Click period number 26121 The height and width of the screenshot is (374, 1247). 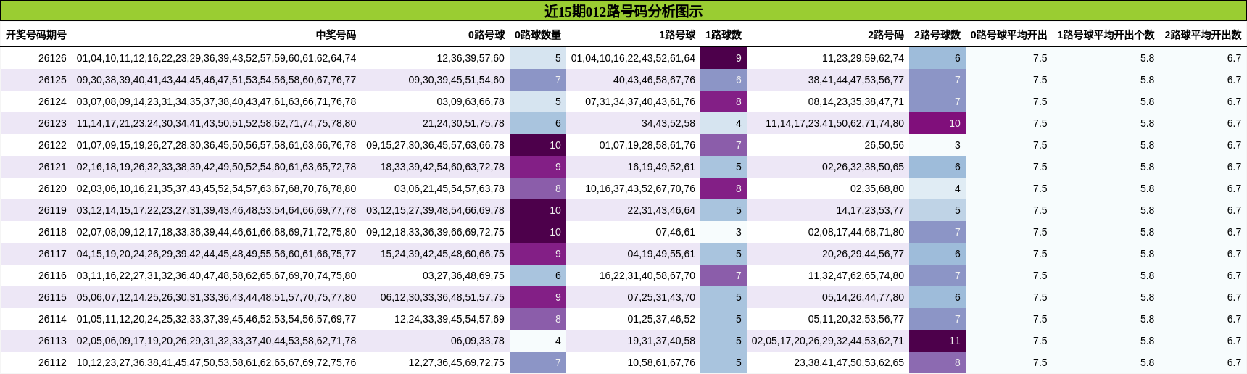click(x=52, y=167)
